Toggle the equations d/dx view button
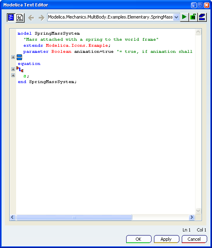The width and height of the screenshot is (212, 248). pyautogui.click(x=20, y=18)
